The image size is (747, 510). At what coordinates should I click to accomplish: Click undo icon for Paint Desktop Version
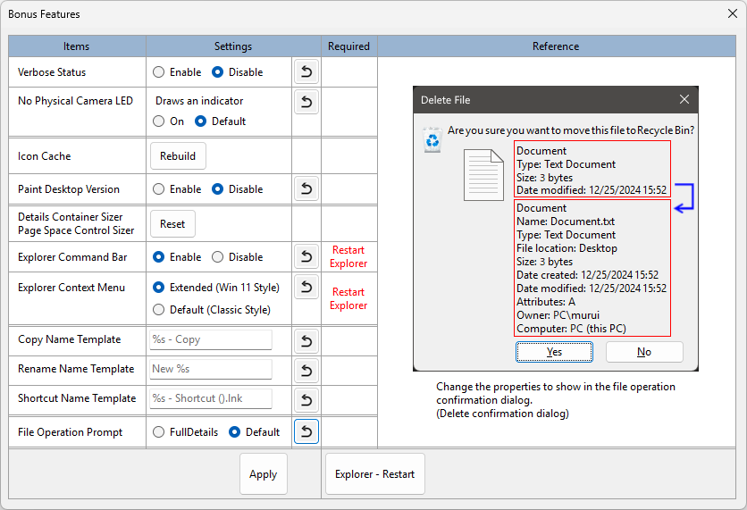point(306,189)
